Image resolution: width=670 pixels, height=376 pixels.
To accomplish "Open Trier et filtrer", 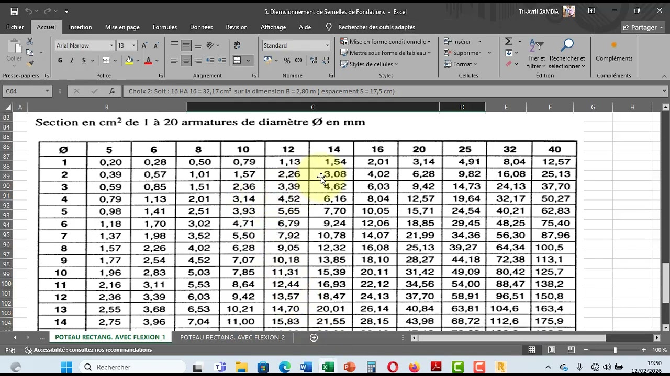I will 537,54.
